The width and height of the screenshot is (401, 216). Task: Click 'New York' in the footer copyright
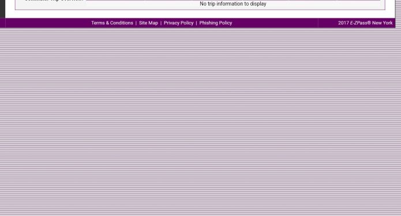382,23
